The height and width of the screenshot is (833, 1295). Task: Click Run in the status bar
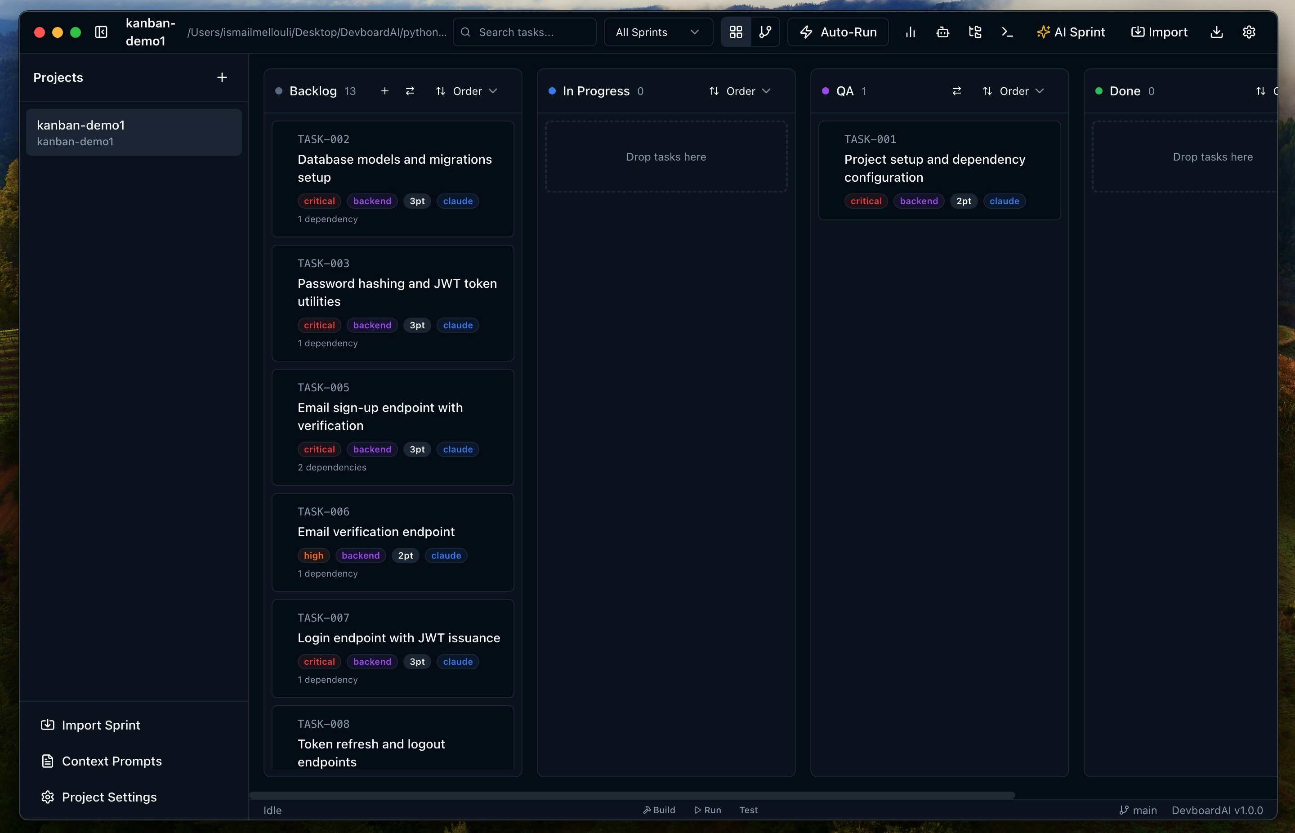click(x=708, y=810)
